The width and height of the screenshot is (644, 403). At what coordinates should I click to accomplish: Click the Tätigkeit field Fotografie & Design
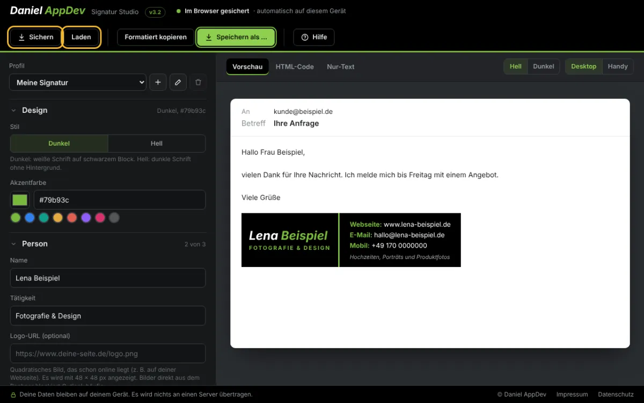(108, 316)
